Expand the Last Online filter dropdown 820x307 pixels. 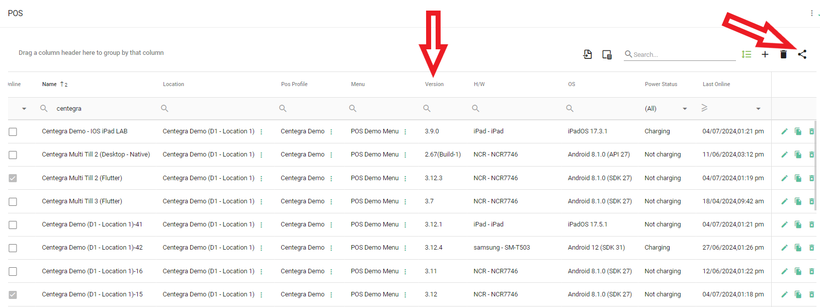point(758,109)
